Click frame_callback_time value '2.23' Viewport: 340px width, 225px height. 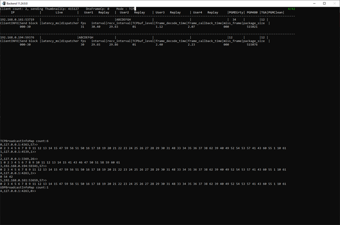point(191,44)
